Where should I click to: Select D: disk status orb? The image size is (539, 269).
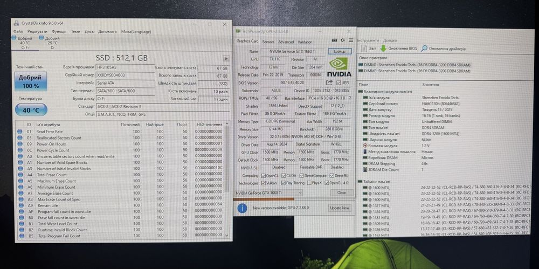42,38
